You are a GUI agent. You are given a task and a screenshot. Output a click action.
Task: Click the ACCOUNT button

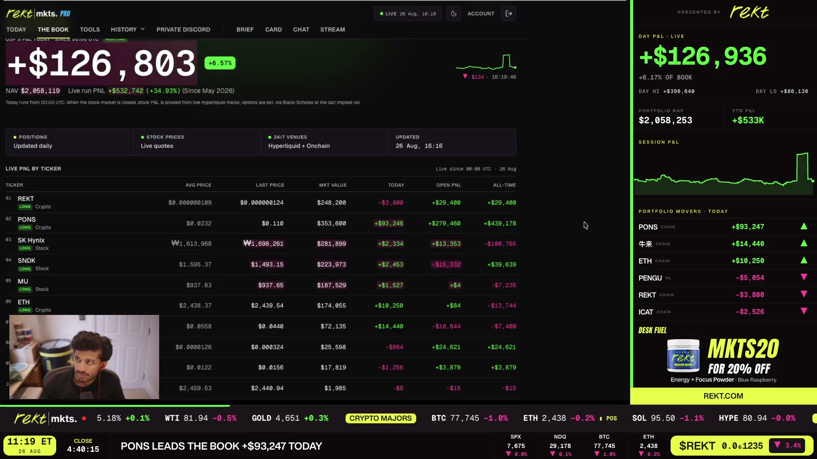(x=481, y=14)
